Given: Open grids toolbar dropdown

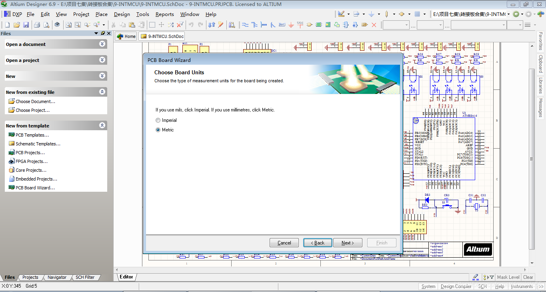Looking at the screenshot, I should 424,14.
